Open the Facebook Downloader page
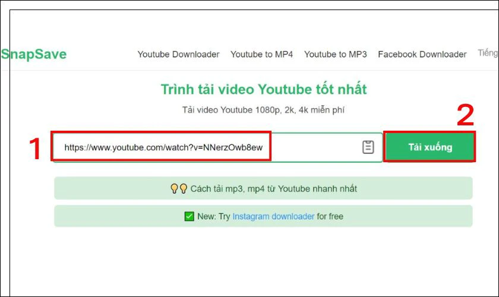Screen dimensions: 499x297 [x=422, y=55]
